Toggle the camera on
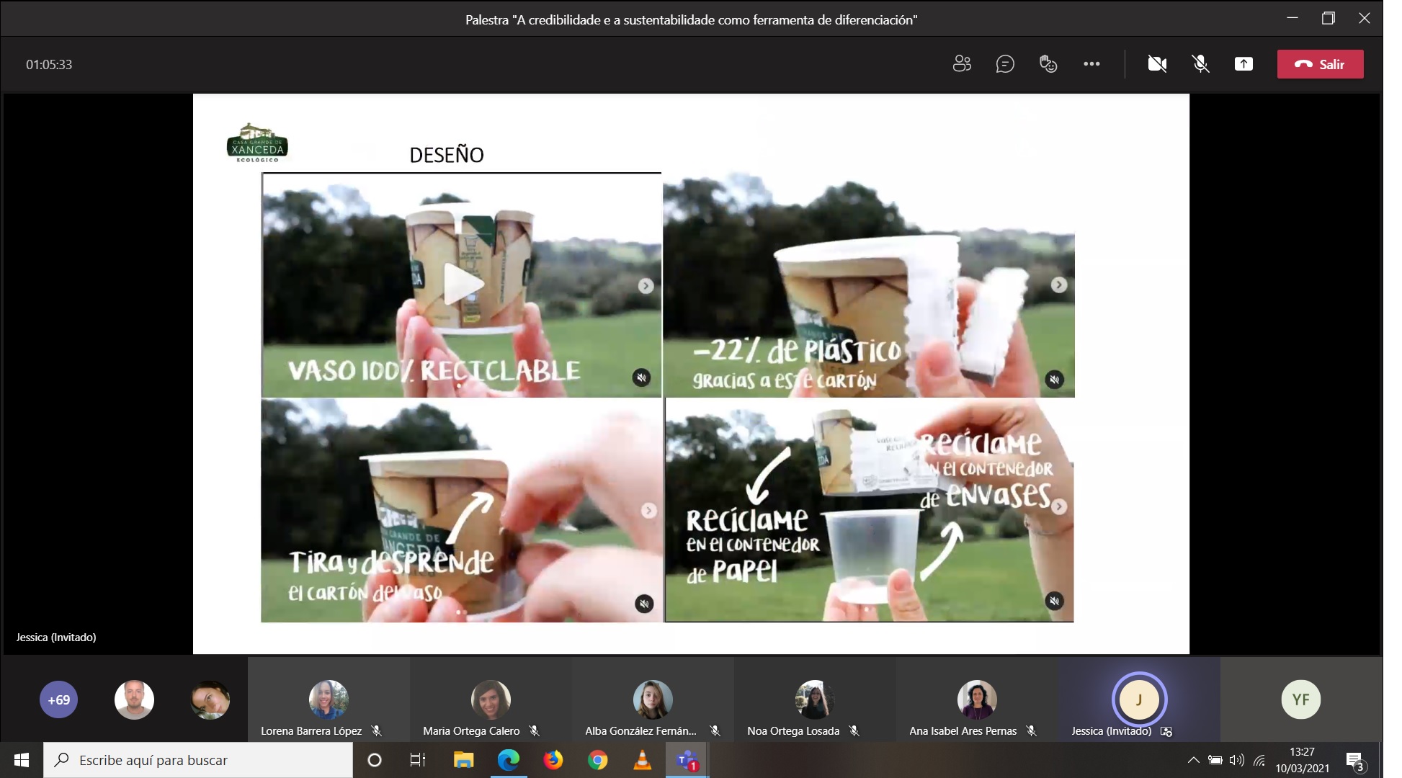The width and height of the screenshot is (1402, 778). point(1157,64)
